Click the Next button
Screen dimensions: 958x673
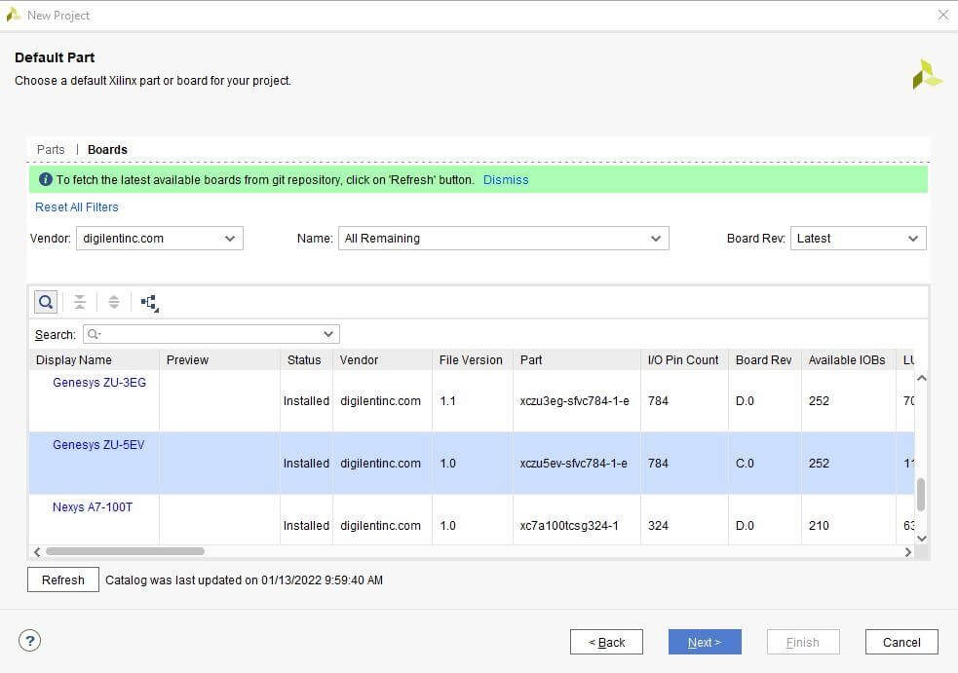click(x=704, y=642)
